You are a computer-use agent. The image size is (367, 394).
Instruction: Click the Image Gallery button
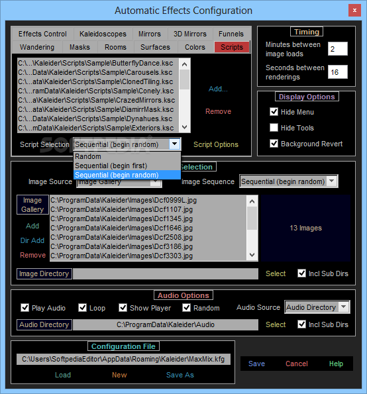pos(32,205)
